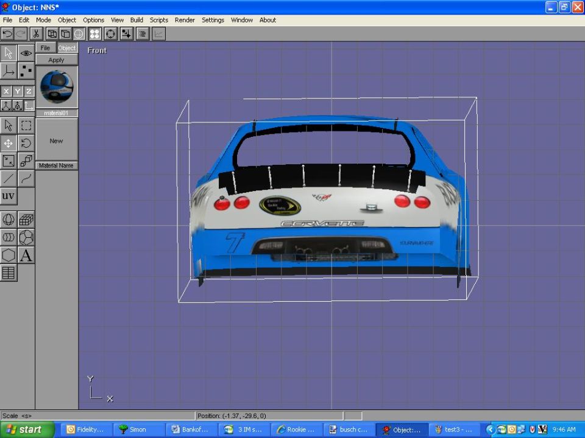The height and width of the screenshot is (438, 585).
Task: Click the Undo arrow icon
Action: click(7, 34)
